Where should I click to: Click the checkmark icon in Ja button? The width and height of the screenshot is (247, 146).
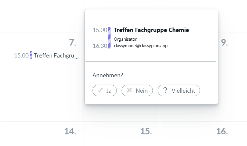[100, 90]
